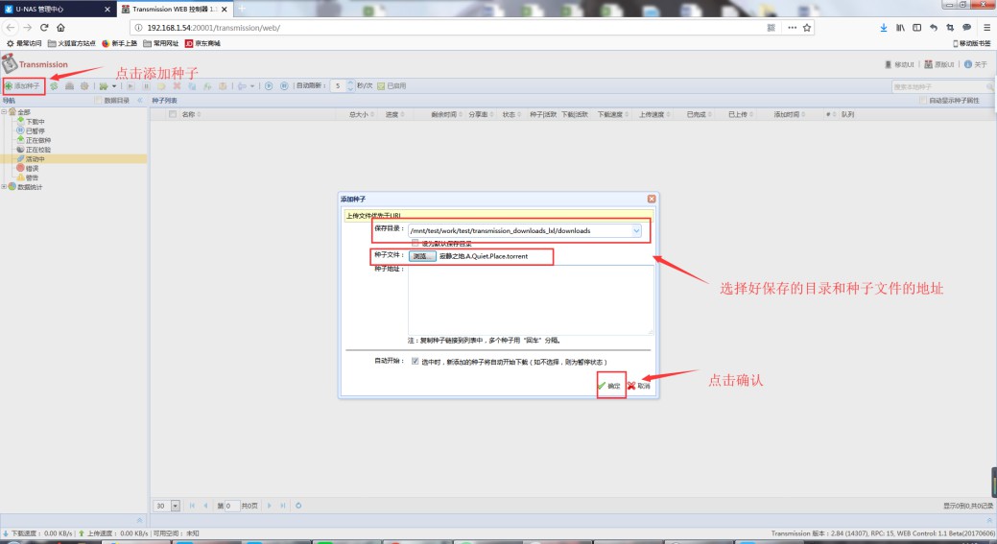Click the 添加种子 (Add torrent) toolbar button
This screenshot has height=544, width=997.
[23, 85]
